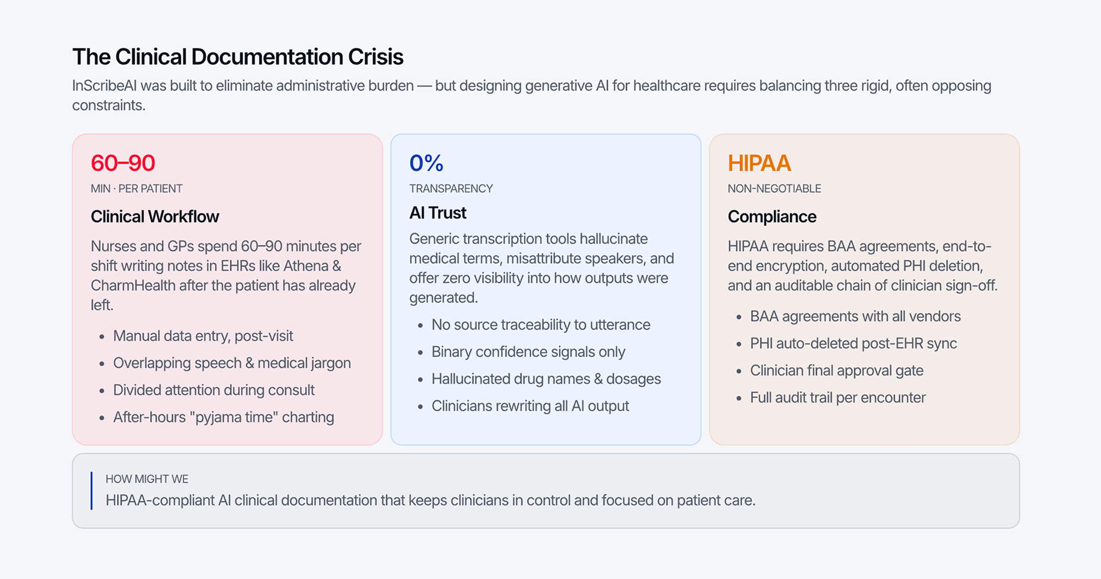Click the 'AI Trust' card heading

pyautogui.click(x=438, y=213)
